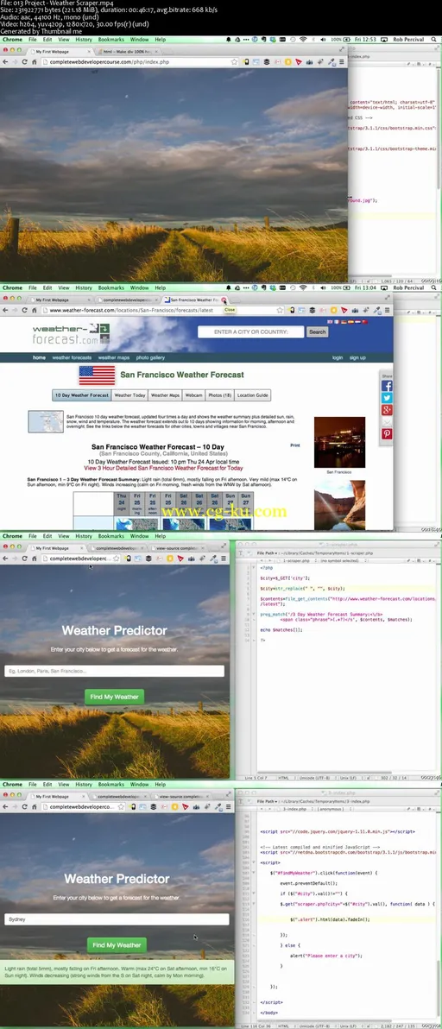The height and width of the screenshot is (1029, 442).
Task: Bookmark star in the php/index.php address bar
Action: click(x=234, y=61)
